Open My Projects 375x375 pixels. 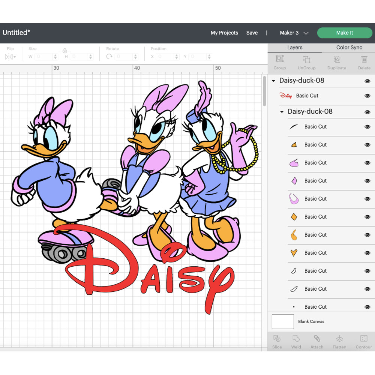(x=224, y=33)
